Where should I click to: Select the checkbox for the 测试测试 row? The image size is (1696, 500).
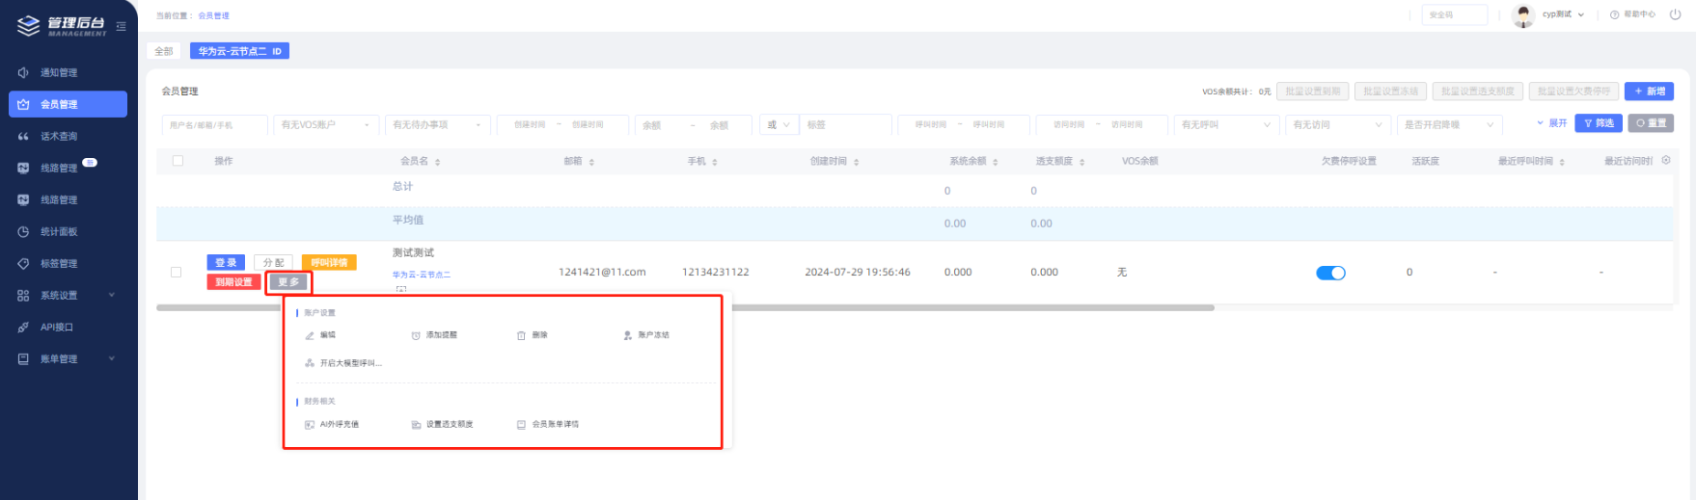coord(176,273)
